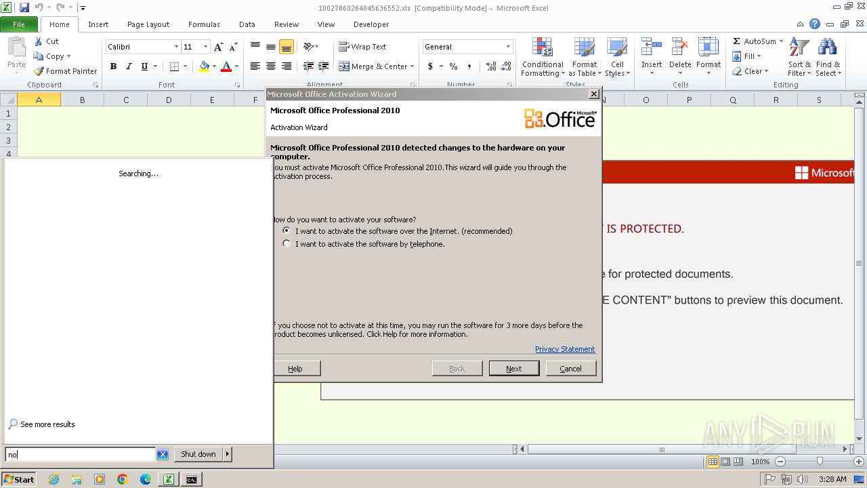The height and width of the screenshot is (488, 867).
Task: Click Cancel in Activation Wizard
Action: click(x=570, y=369)
